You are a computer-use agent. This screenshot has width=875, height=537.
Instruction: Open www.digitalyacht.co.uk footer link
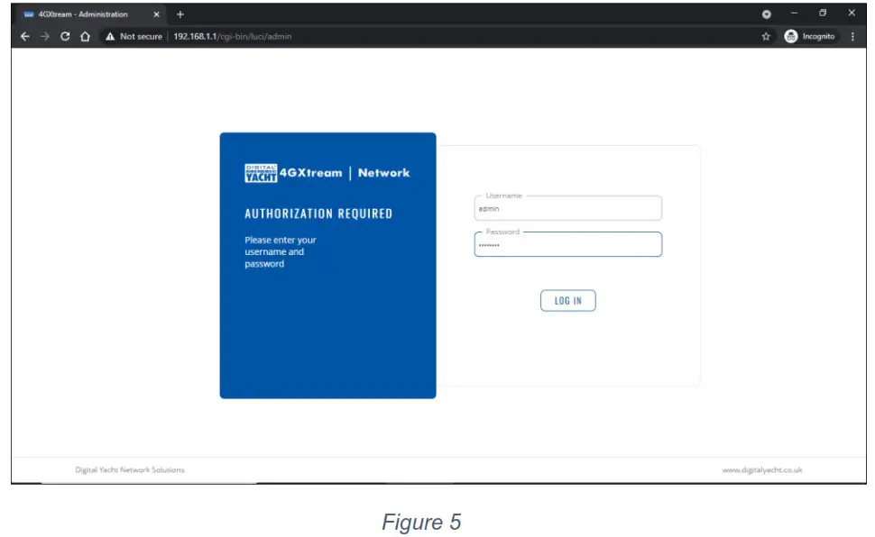761,470
